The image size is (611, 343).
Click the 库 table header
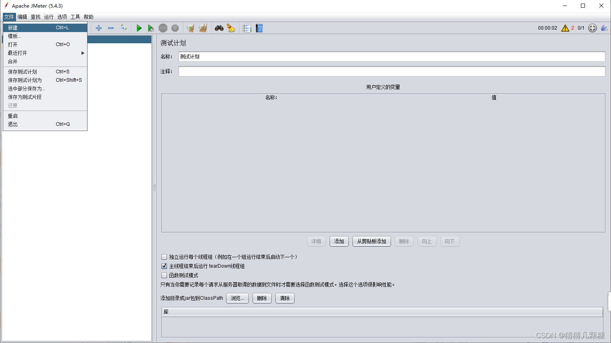[382, 312]
